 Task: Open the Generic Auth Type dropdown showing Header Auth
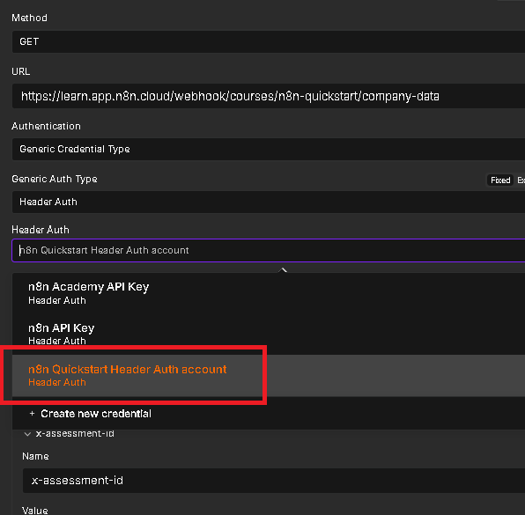pyautogui.click(x=269, y=202)
